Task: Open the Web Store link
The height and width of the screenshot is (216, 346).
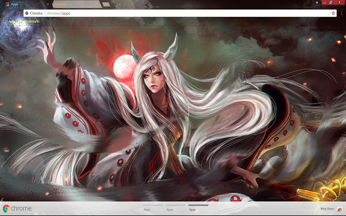Action: pos(327,208)
